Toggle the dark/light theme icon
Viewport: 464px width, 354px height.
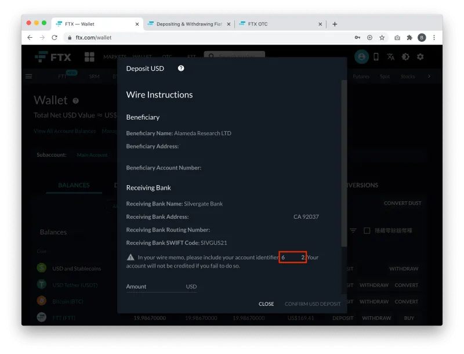405,57
